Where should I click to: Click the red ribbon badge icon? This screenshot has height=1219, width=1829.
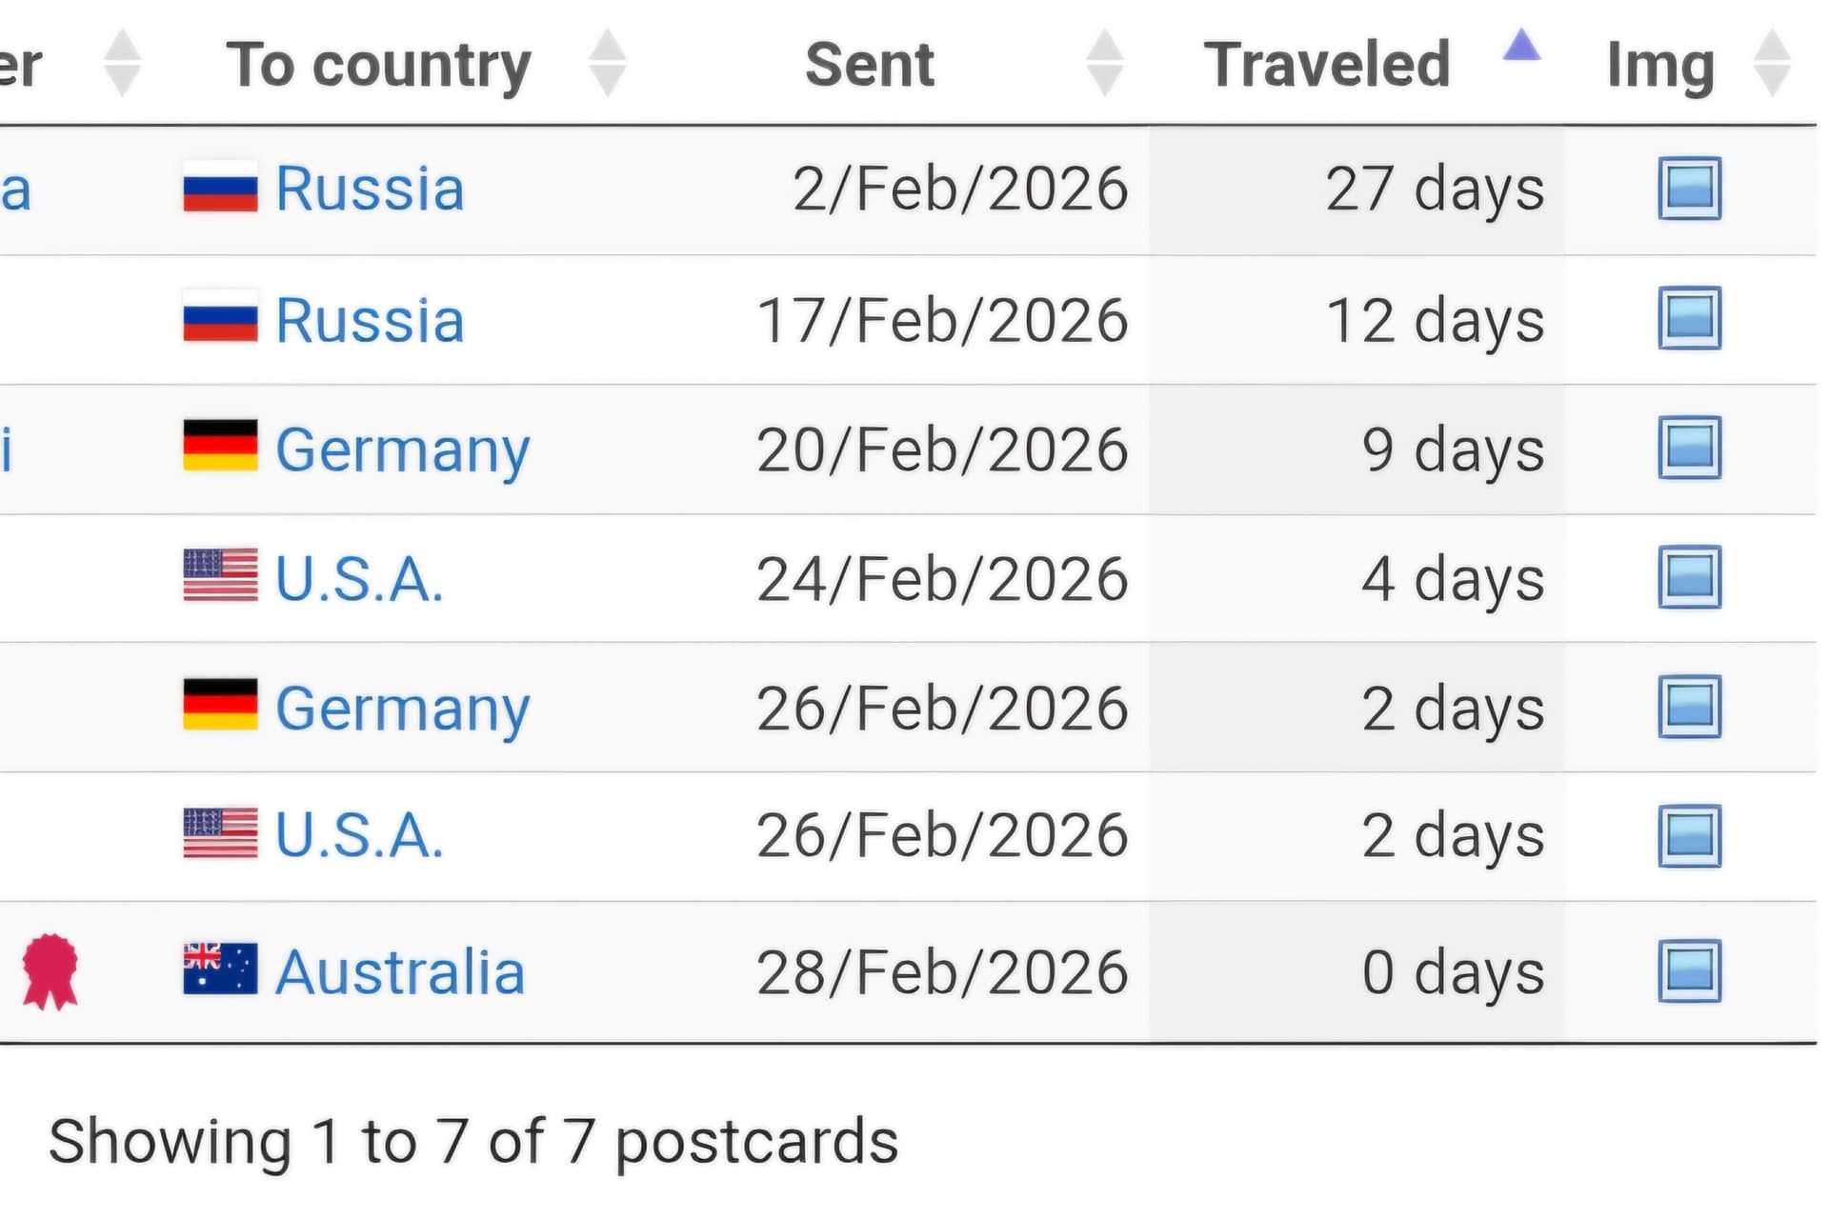pyautogui.click(x=50, y=971)
